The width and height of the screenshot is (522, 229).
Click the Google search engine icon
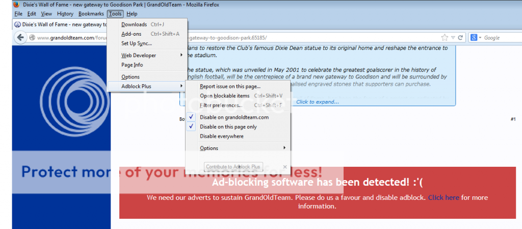[474, 38]
